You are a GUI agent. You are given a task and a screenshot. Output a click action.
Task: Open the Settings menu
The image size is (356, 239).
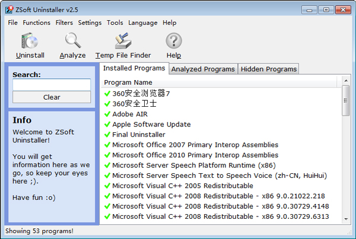[90, 23]
